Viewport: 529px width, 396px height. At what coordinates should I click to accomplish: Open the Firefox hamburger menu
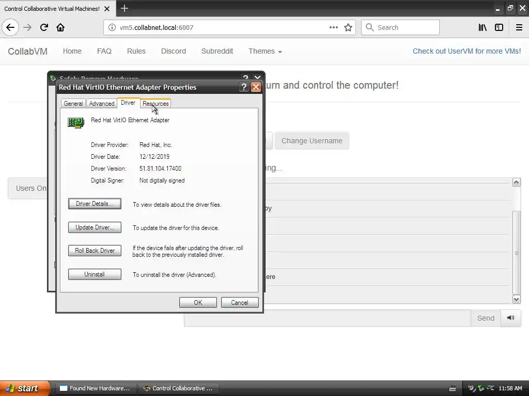[x=519, y=27]
